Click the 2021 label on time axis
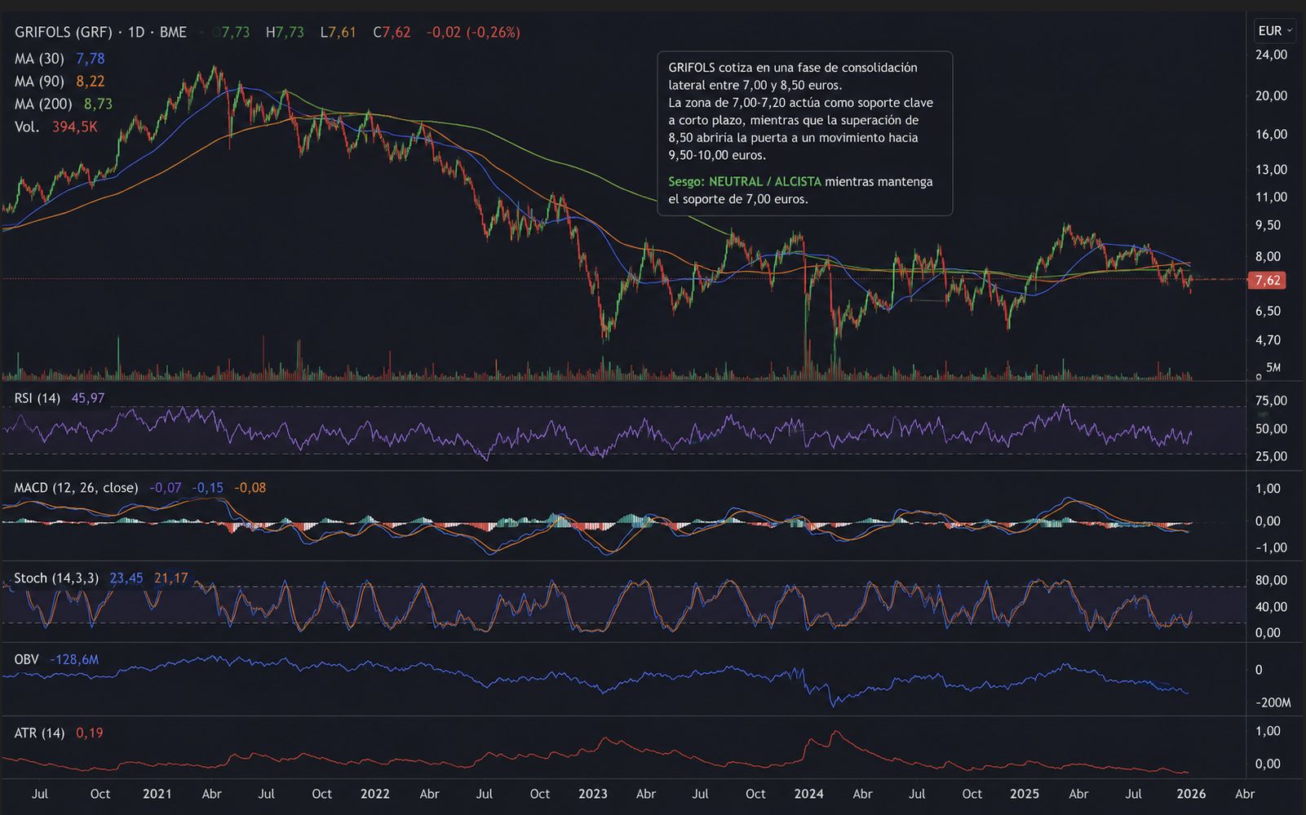1306x815 pixels. tap(157, 794)
